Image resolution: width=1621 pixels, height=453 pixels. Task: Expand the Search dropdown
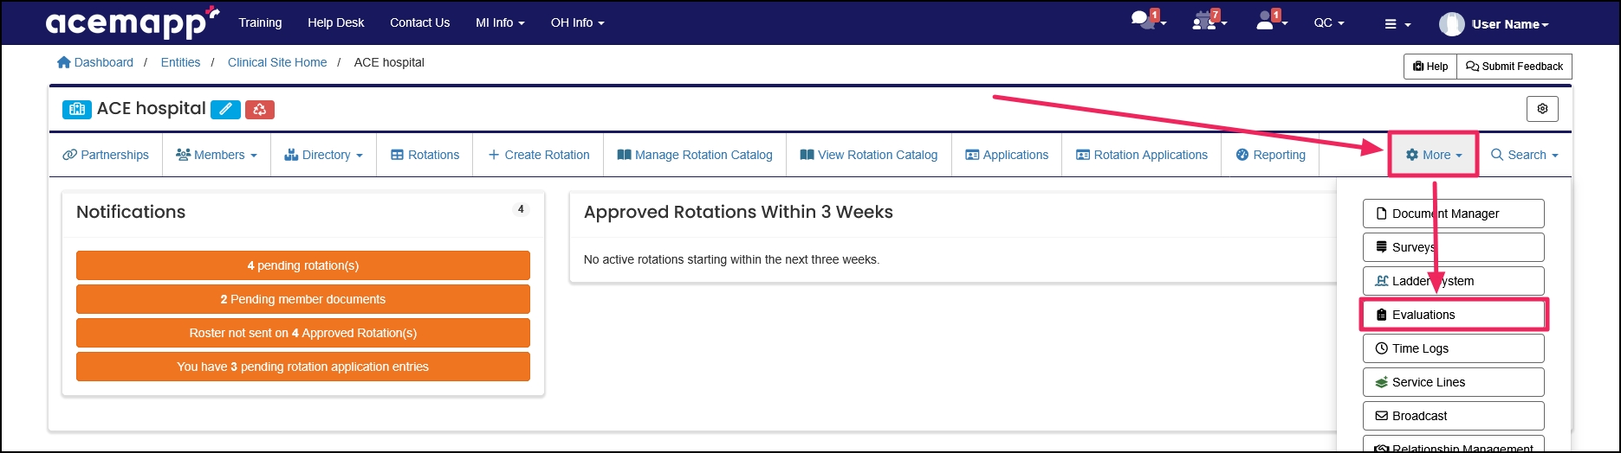[x=1524, y=155]
